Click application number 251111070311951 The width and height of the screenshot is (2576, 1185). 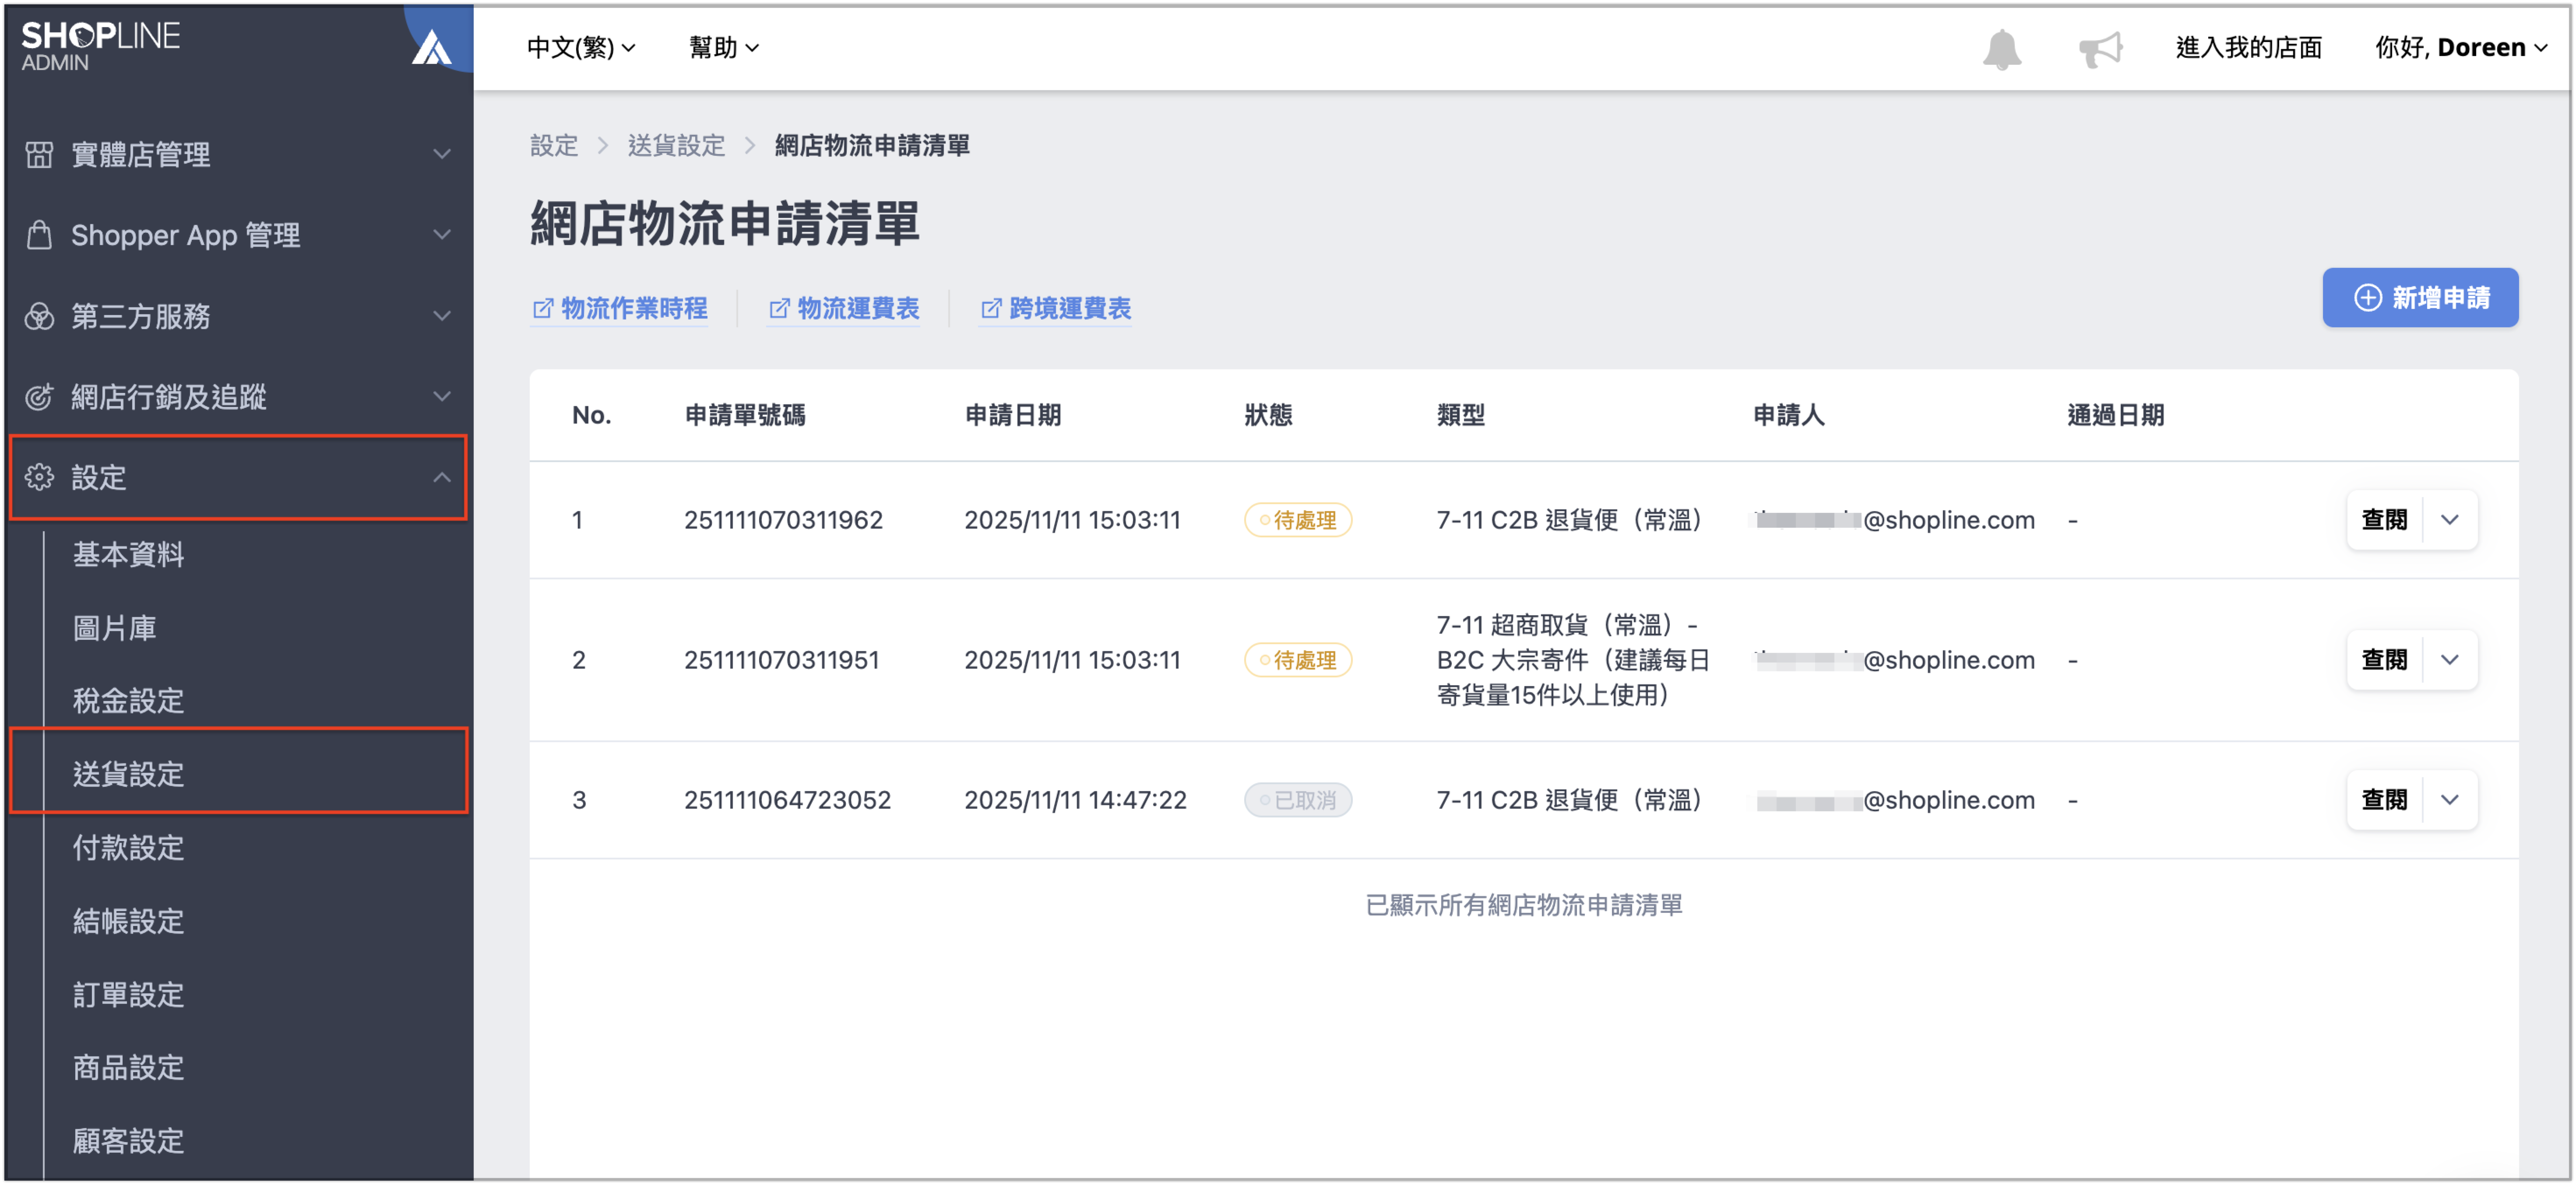(781, 659)
